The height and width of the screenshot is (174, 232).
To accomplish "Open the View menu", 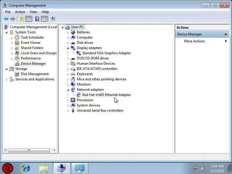I will 33,12.
